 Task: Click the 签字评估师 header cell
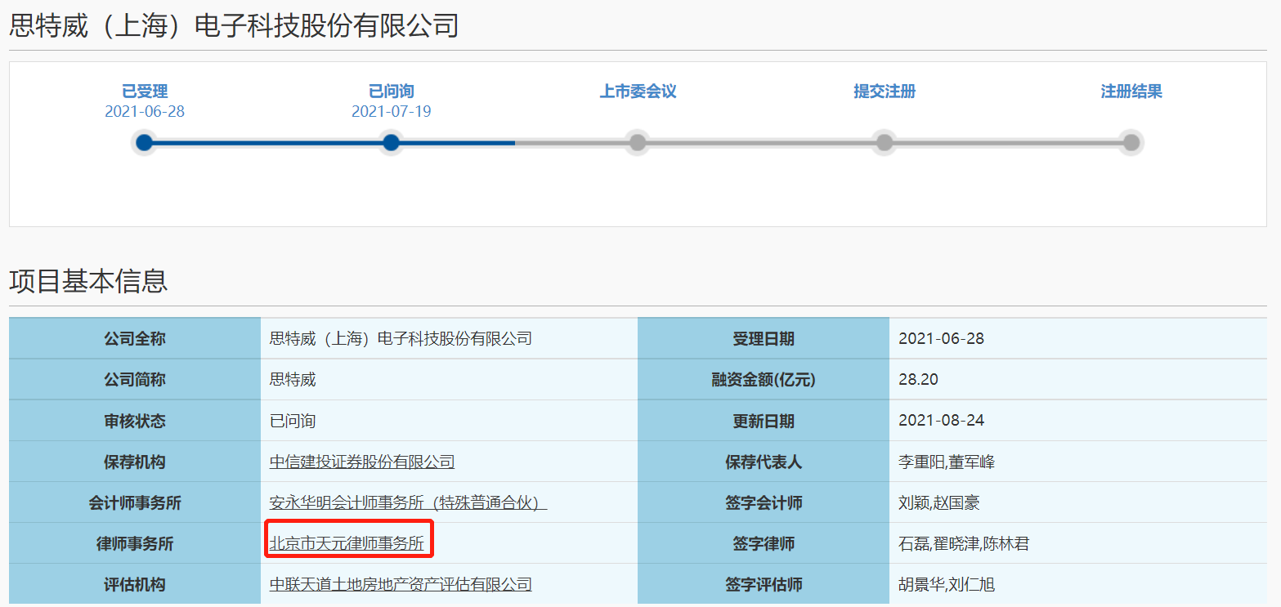point(764,584)
